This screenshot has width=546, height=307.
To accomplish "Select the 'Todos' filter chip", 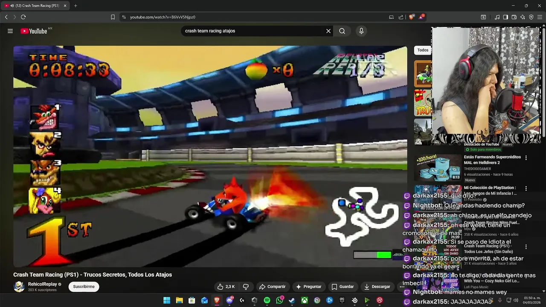I will (x=423, y=50).
